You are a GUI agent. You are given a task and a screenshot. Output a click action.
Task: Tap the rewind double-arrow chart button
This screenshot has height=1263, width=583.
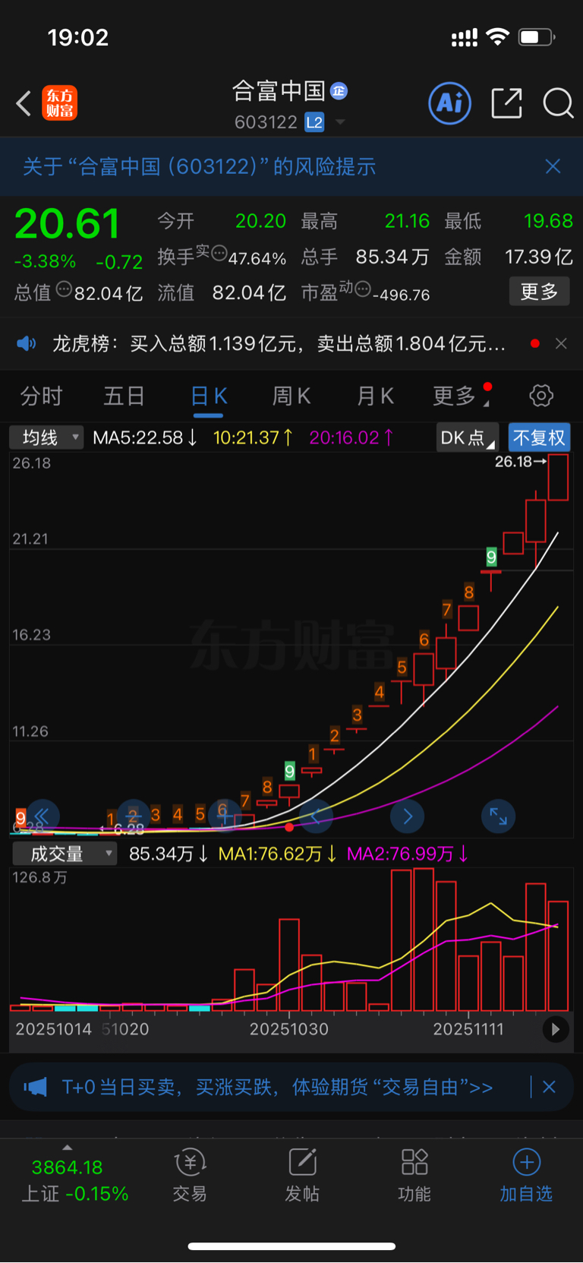click(43, 816)
